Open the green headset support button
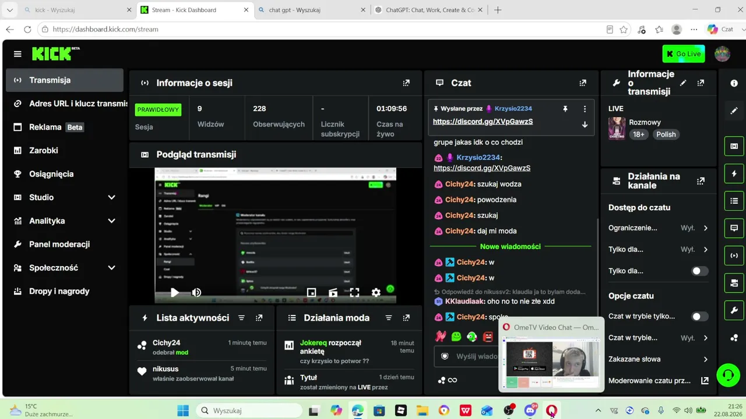This screenshot has width=746, height=419. [728, 375]
